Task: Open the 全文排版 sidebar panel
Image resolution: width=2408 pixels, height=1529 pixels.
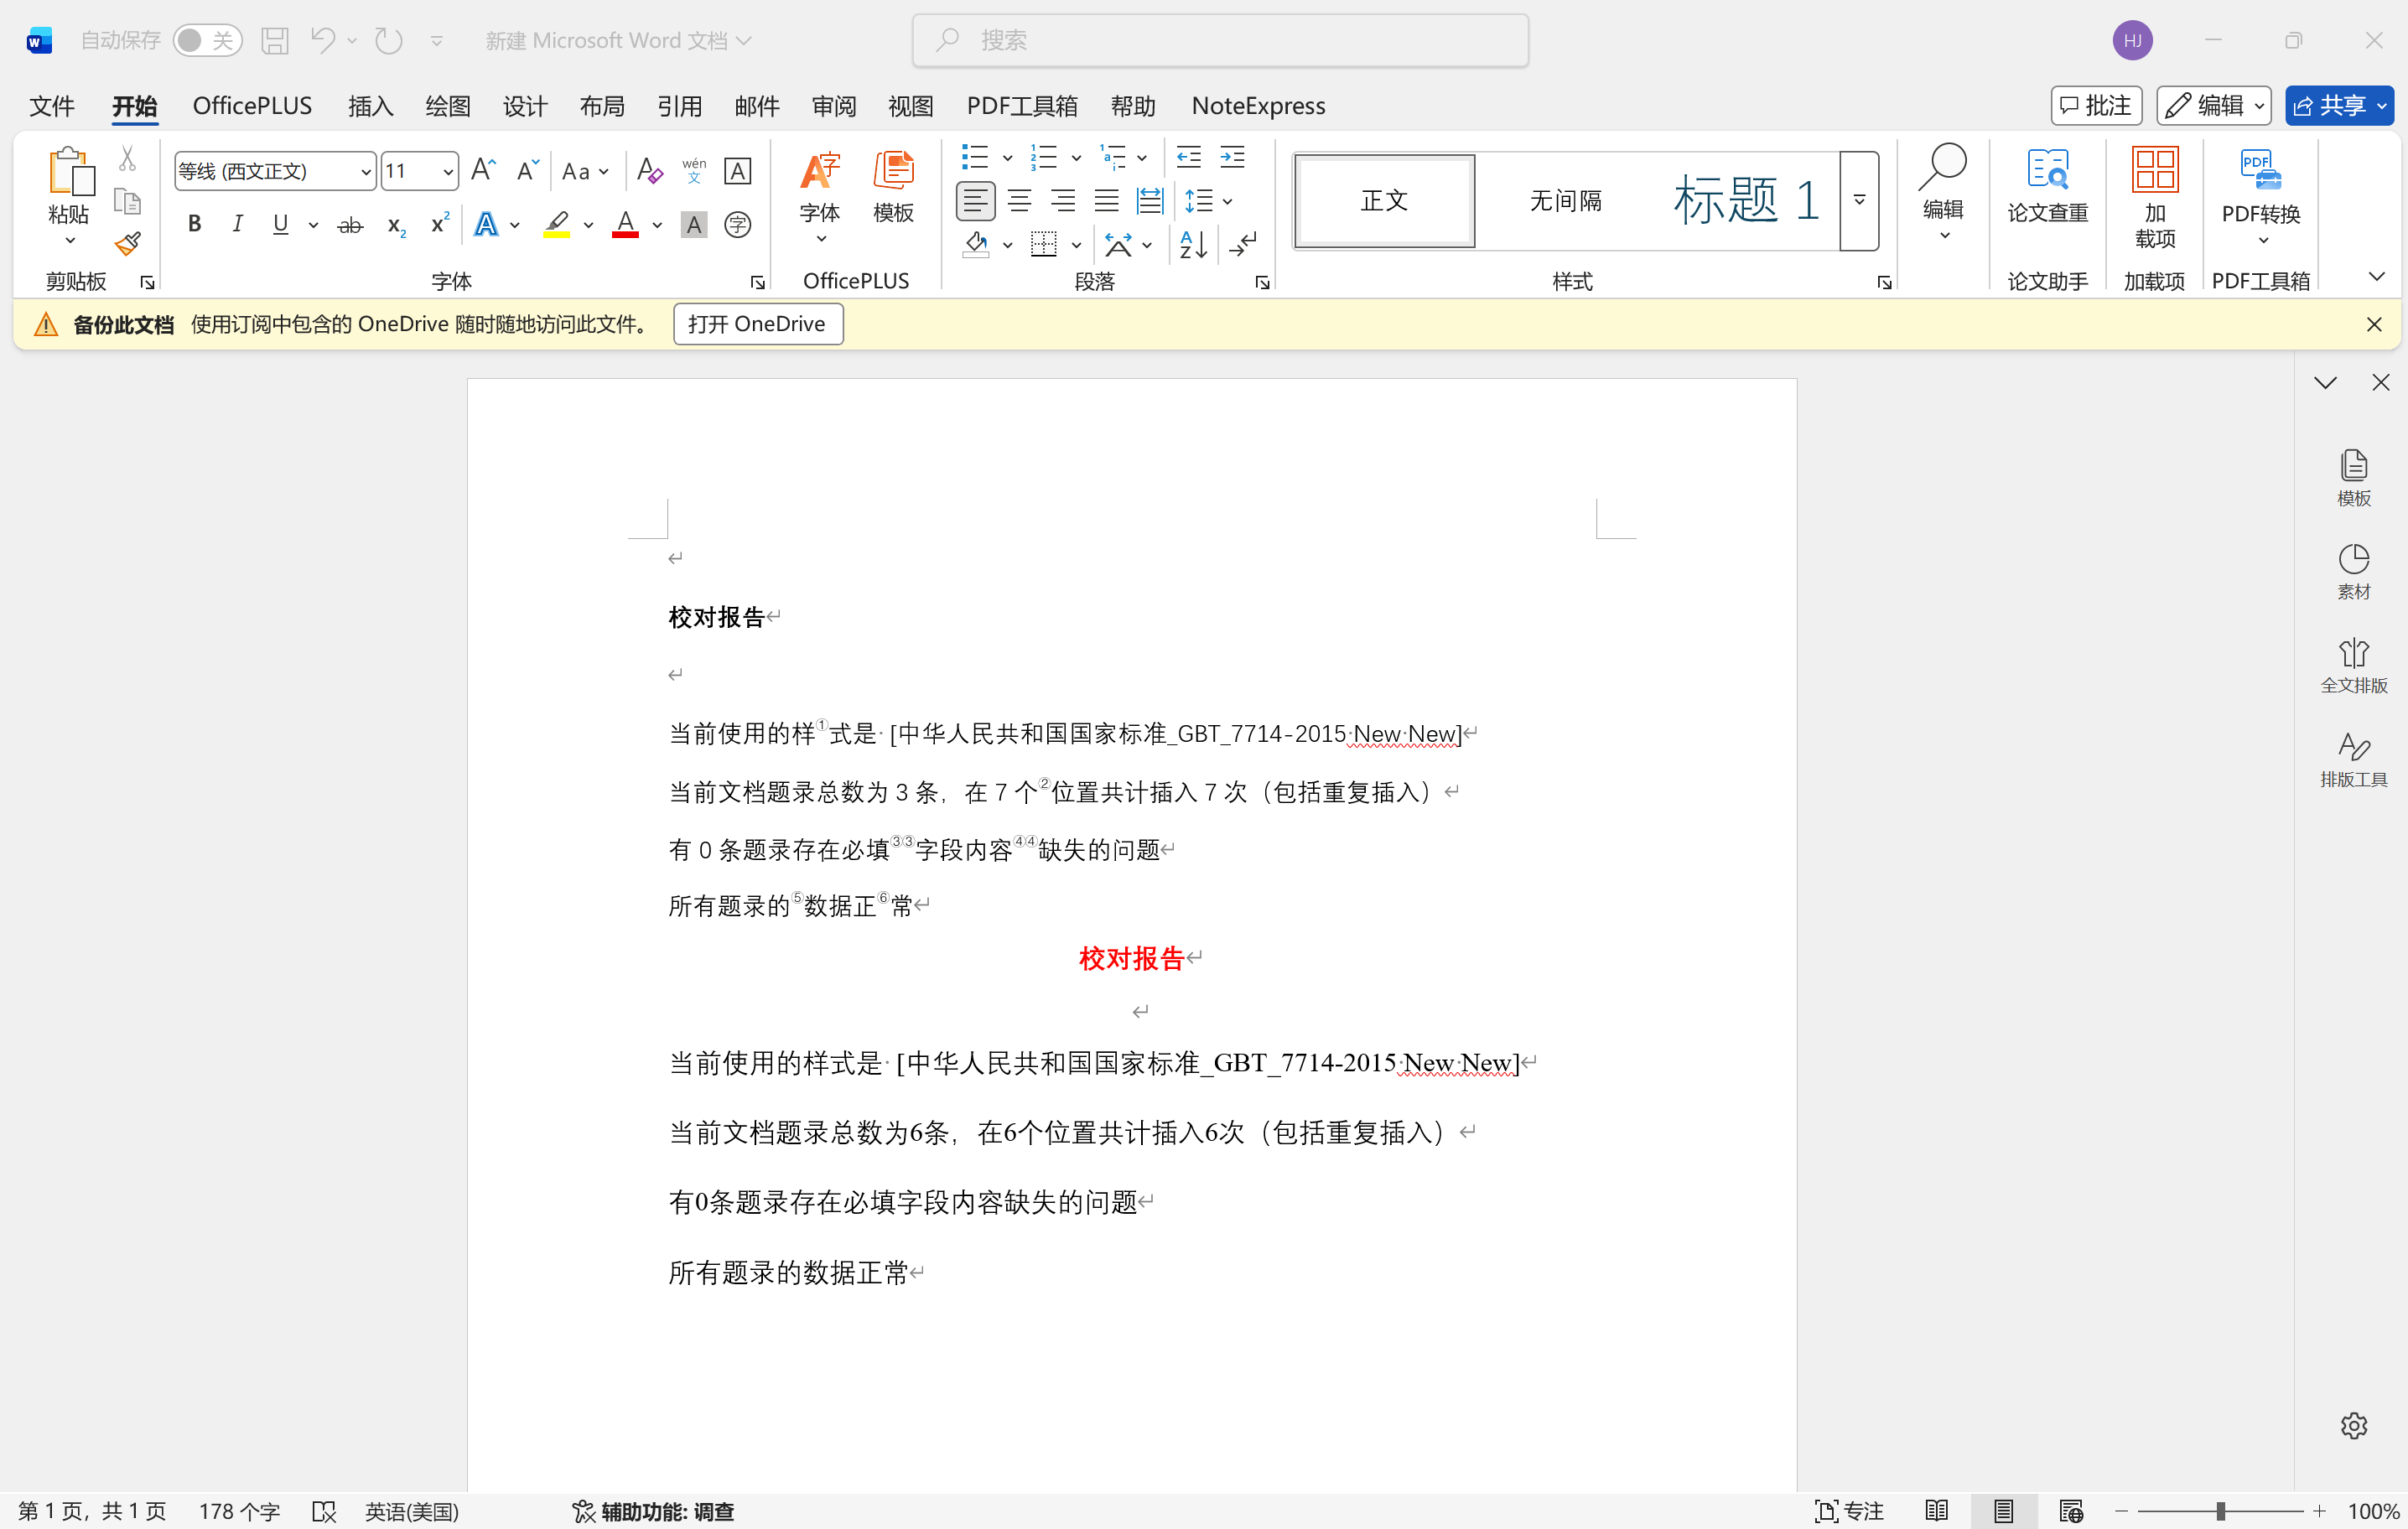Action: pyautogui.click(x=2353, y=665)
